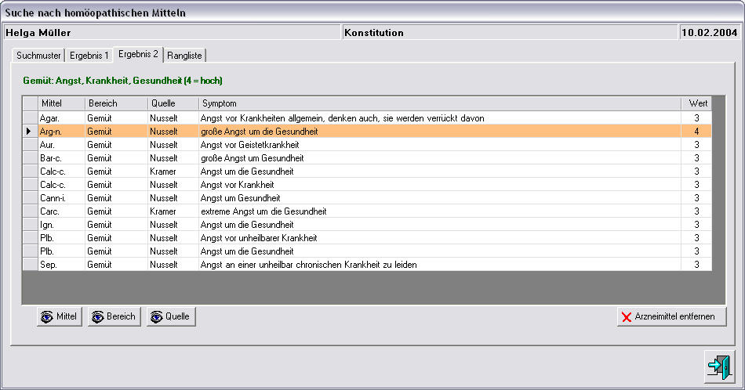
Task: Switch to the Suchmuster tab
Action: [38, 56]
